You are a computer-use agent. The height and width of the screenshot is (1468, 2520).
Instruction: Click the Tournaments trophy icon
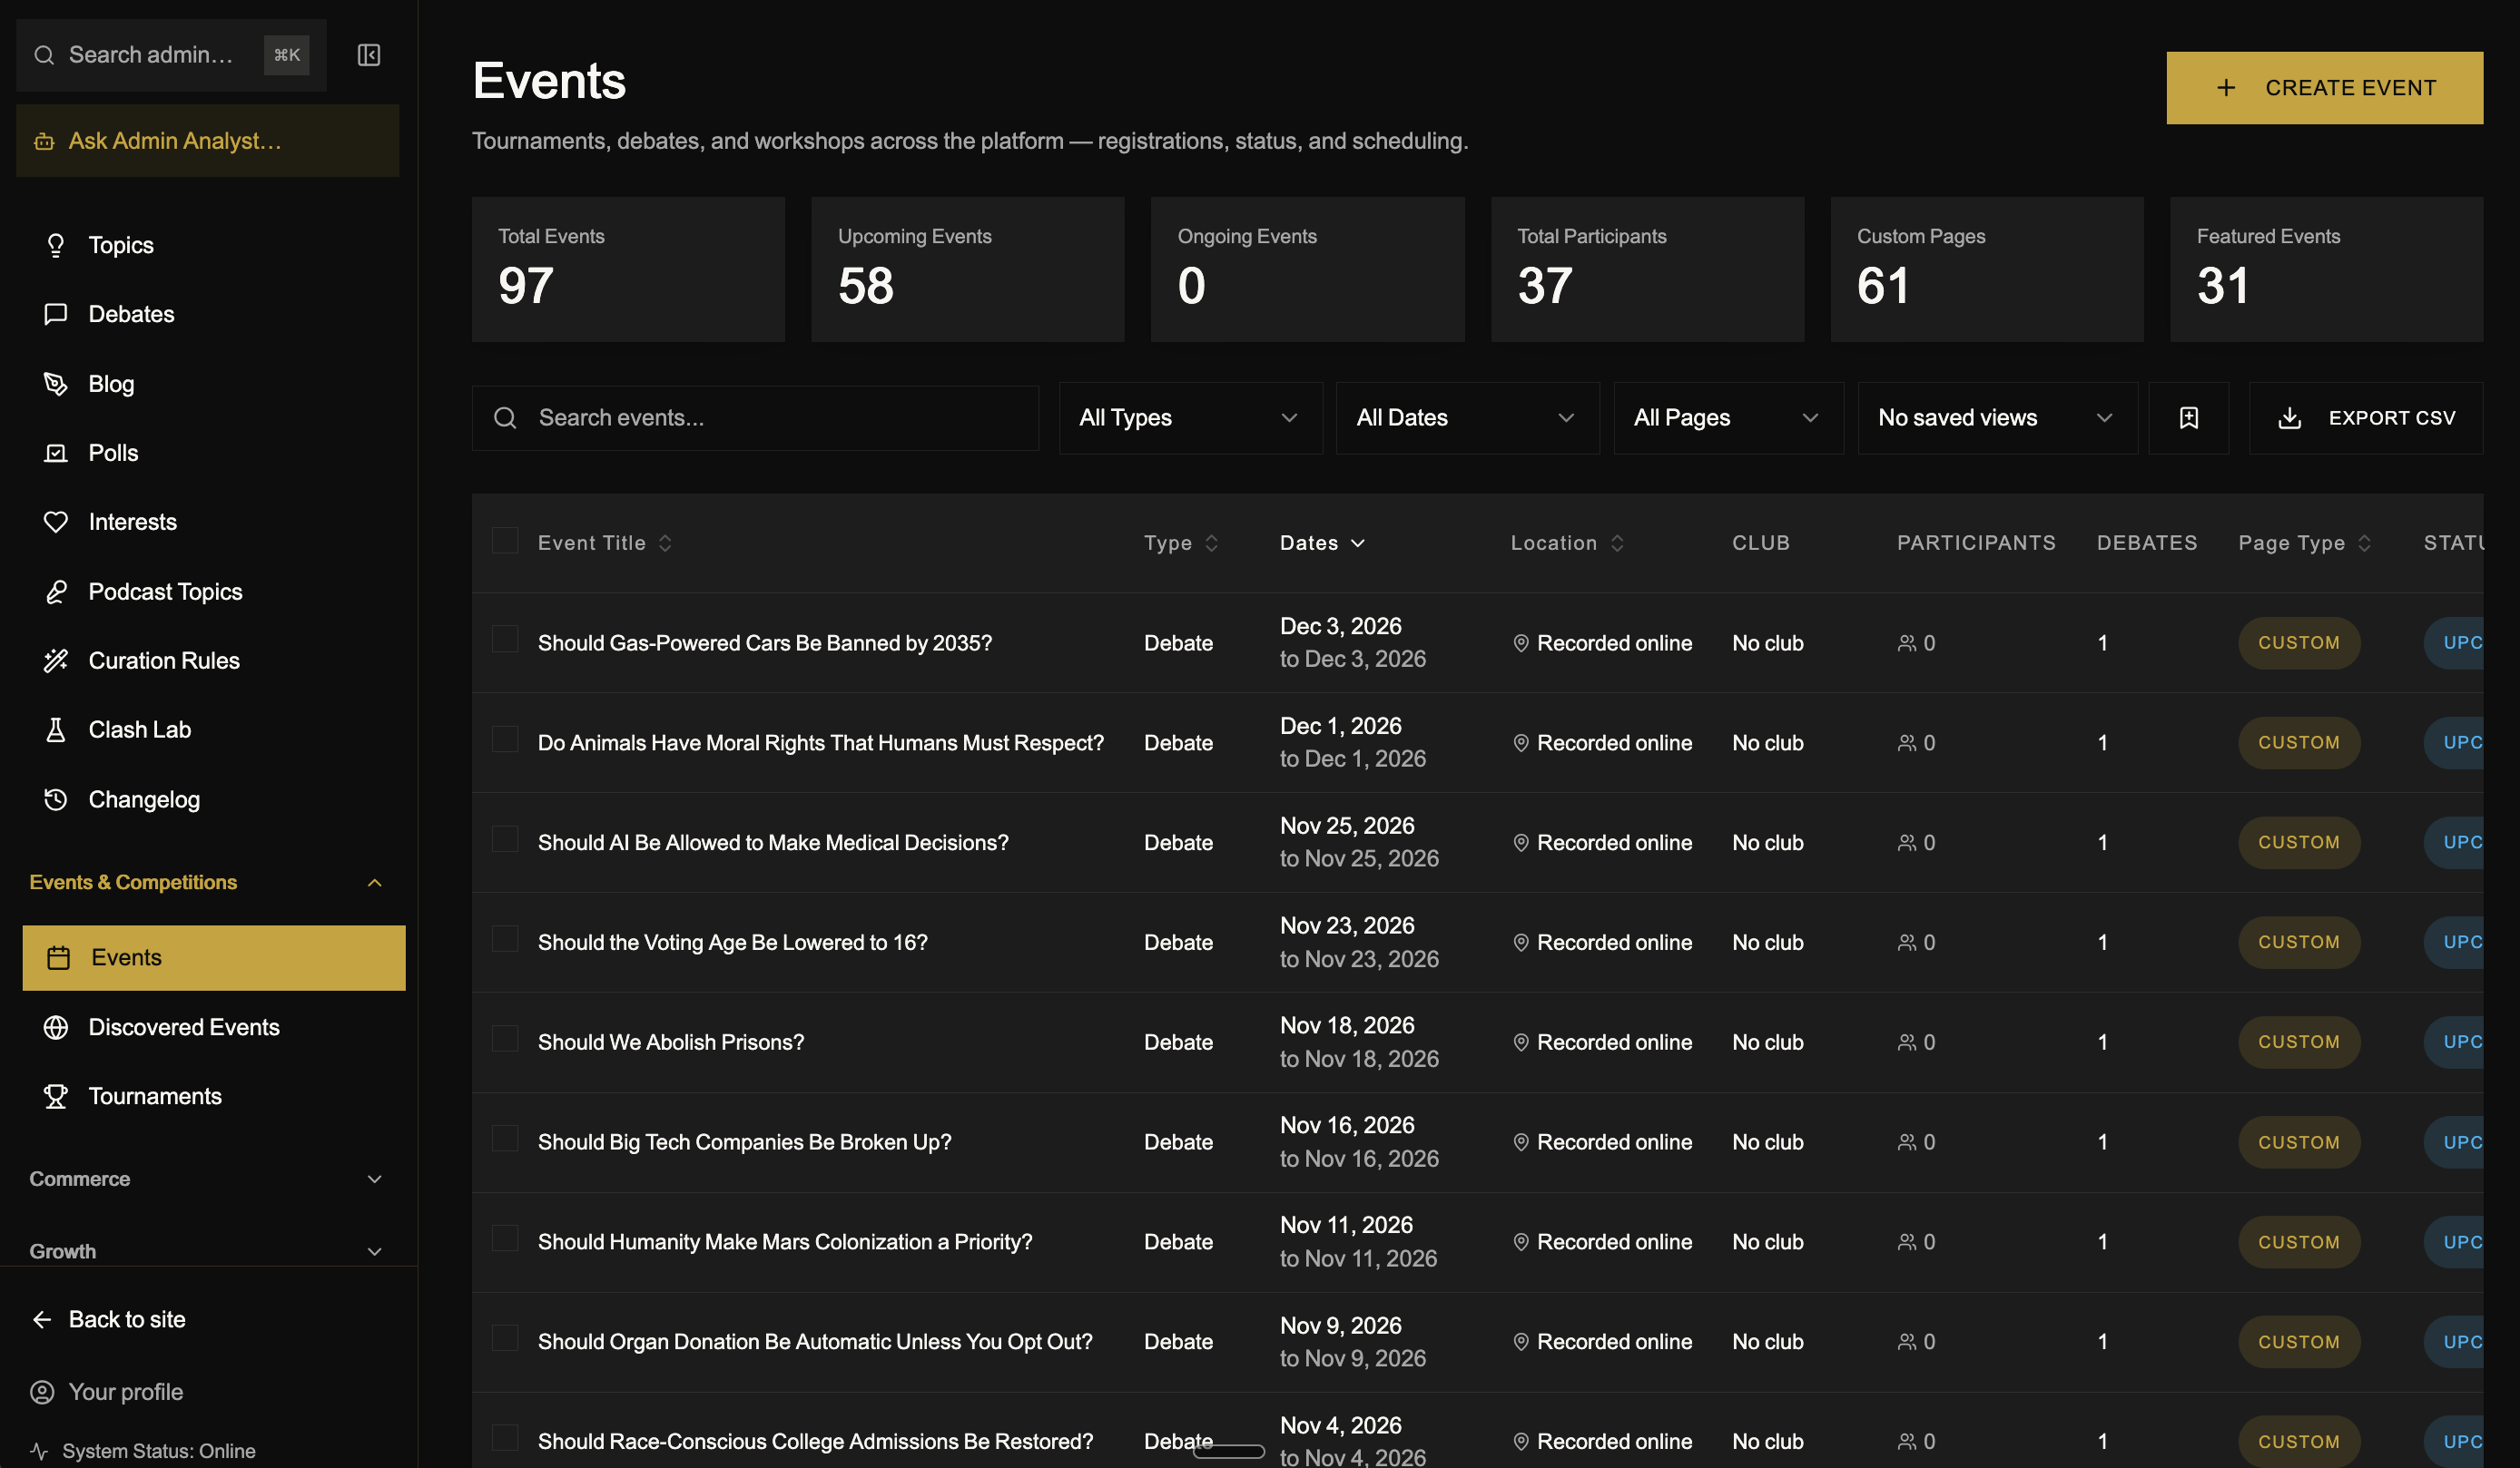pyautogui.click(x=56, y=1096)
